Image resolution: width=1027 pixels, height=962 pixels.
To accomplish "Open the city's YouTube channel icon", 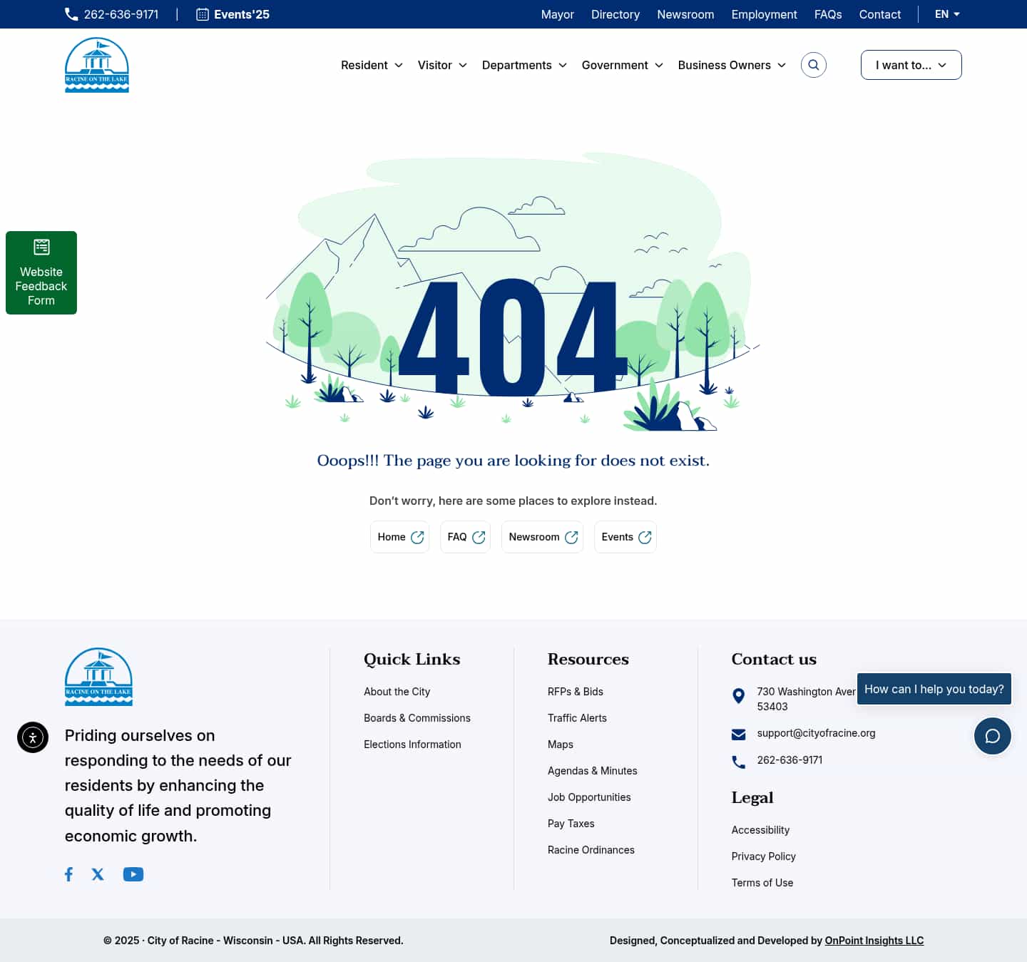I will 133,874.
